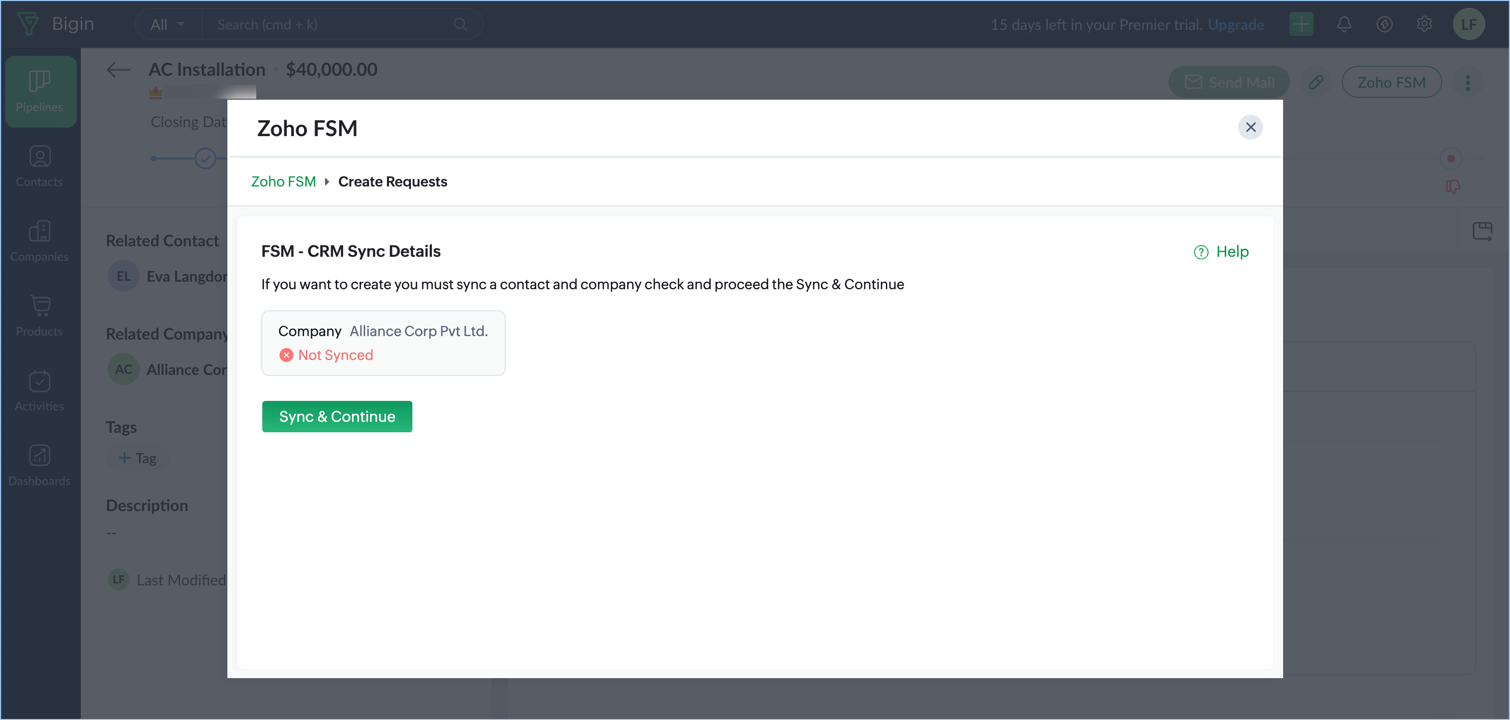
Task: Open Products in the sidebar
Action: click(40, 316)
